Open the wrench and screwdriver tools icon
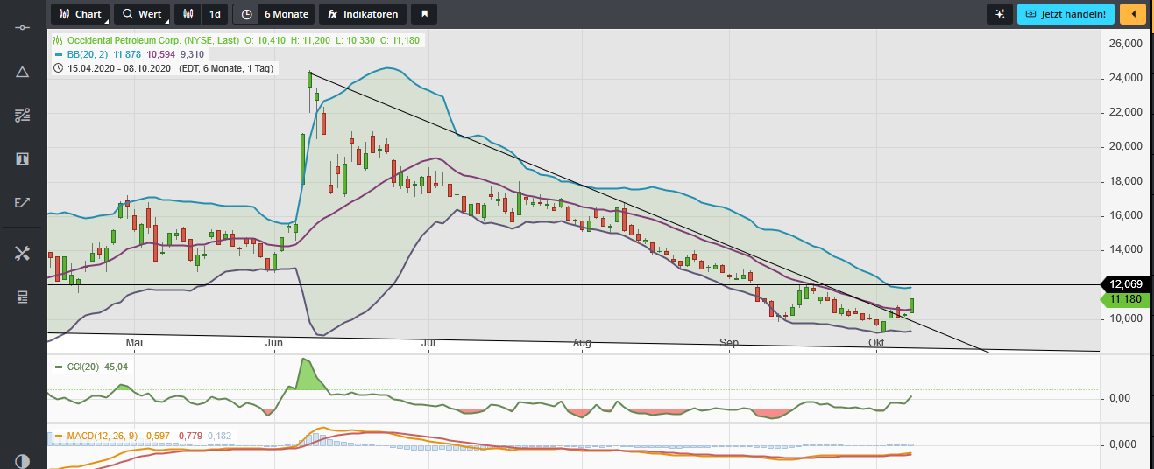 (23, 254)
